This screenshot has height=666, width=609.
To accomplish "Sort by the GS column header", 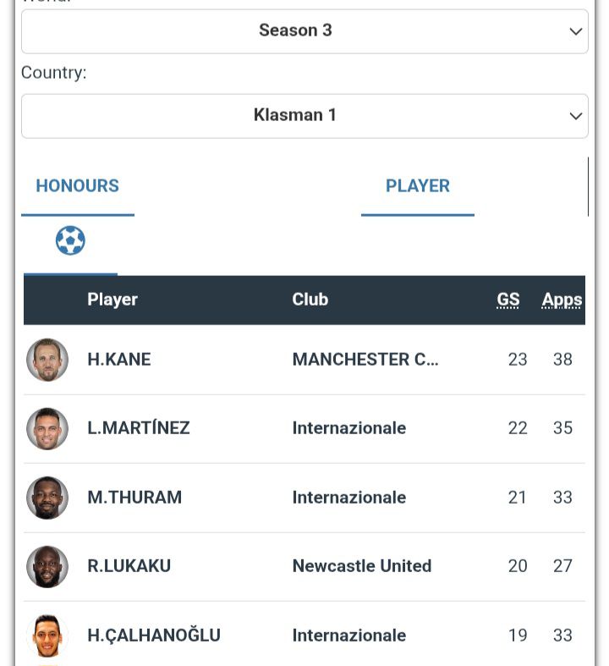I will pos(508,300).
